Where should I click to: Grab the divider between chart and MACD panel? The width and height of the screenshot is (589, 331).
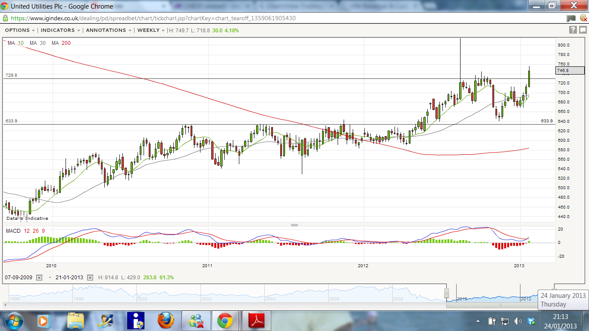point(294,225)
